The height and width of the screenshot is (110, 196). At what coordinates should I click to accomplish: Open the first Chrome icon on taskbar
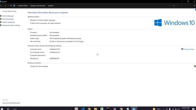coord(89,109)
